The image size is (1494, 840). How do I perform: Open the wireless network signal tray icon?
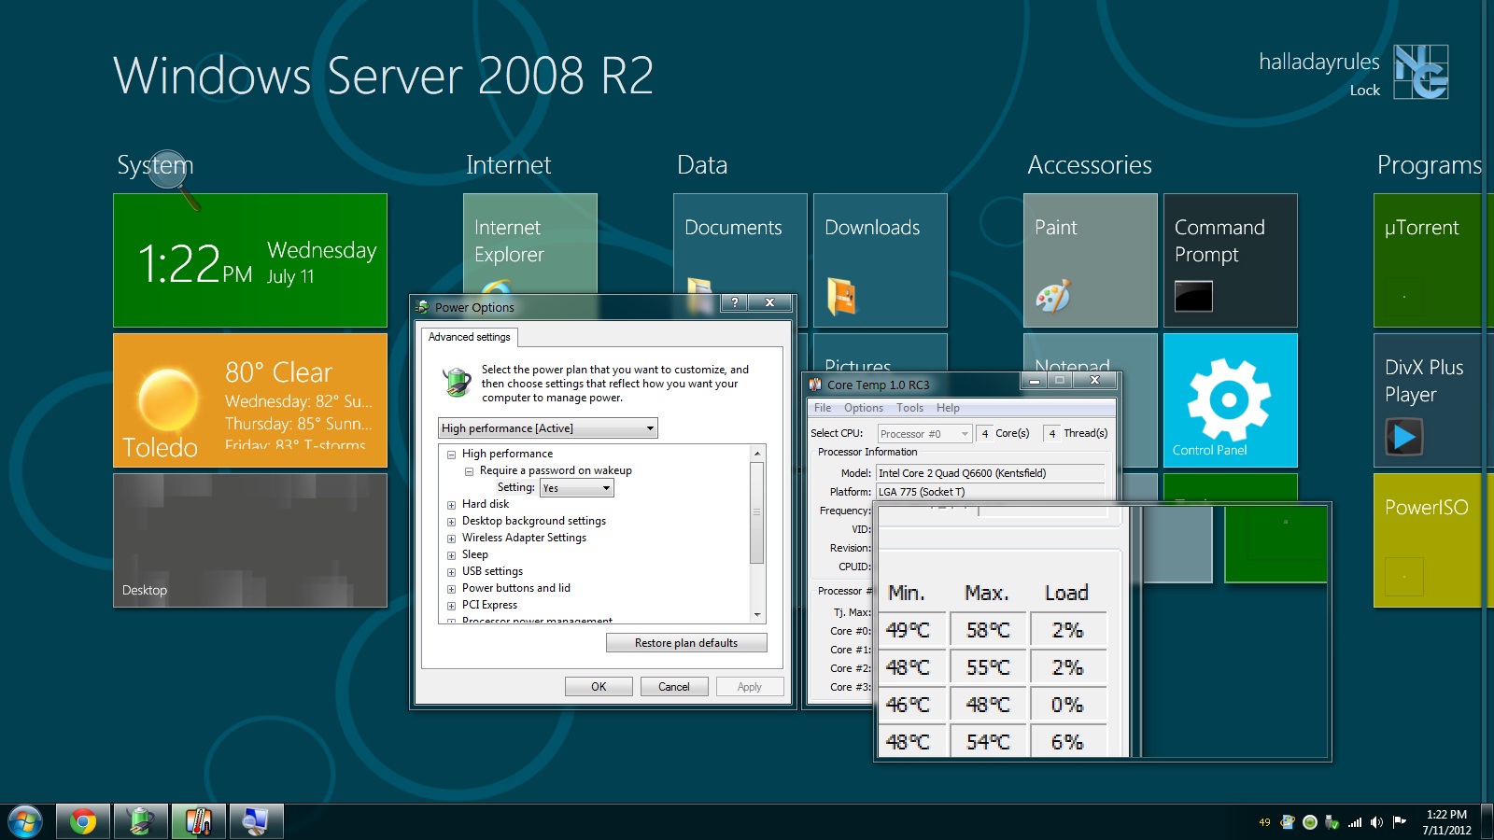[x=1355, y=822]
